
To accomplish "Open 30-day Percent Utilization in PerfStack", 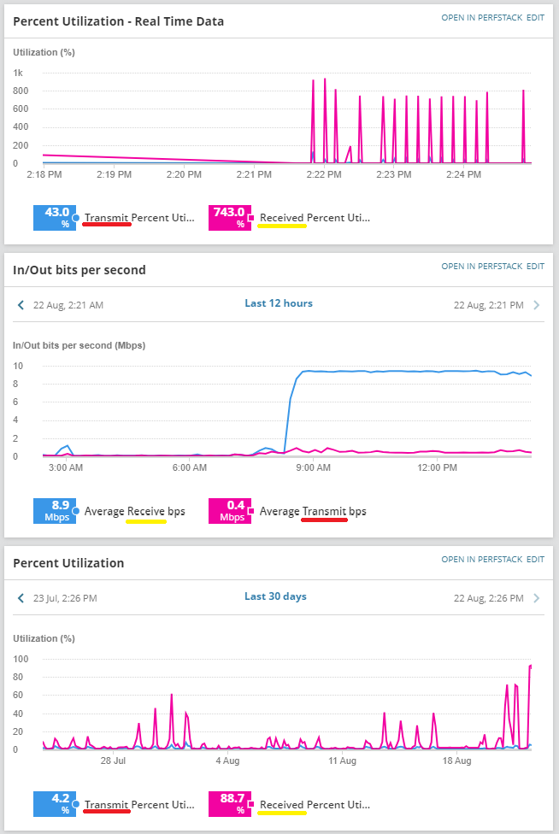I will pyautogui.click(x=481, y=560).
